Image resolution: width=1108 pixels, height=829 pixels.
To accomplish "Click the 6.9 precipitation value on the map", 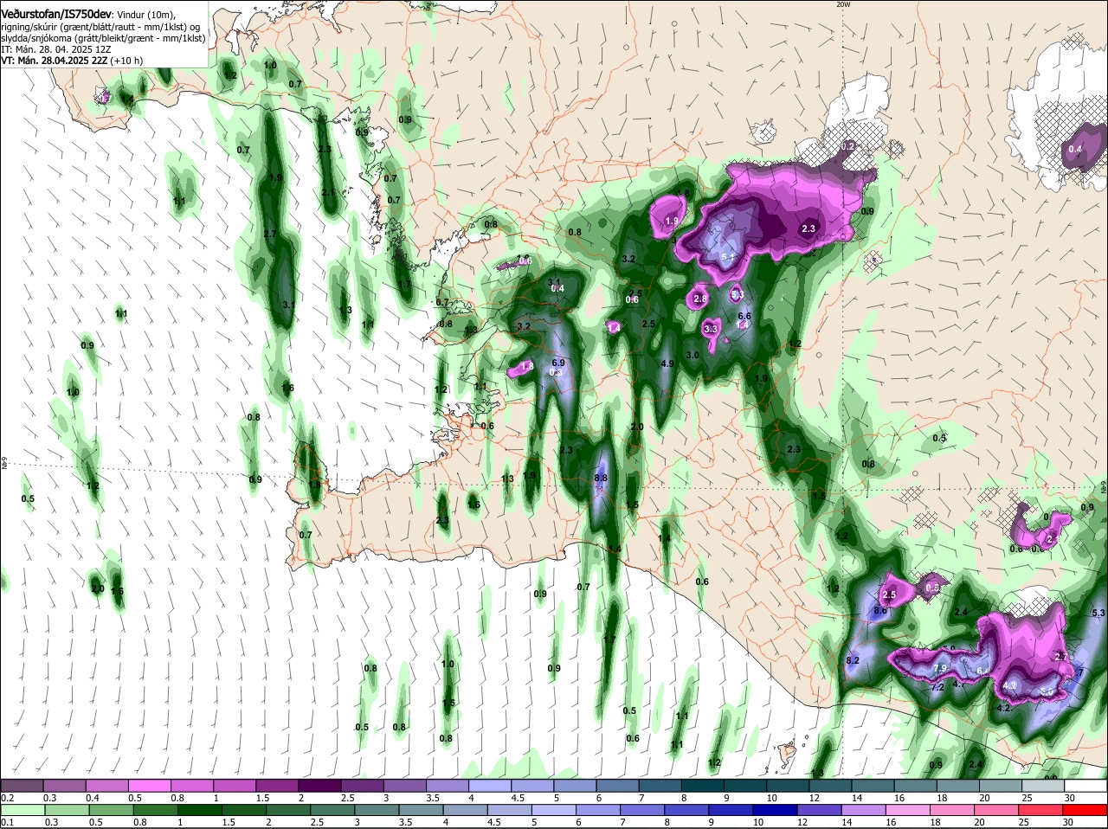I will (x=558, y=363).
